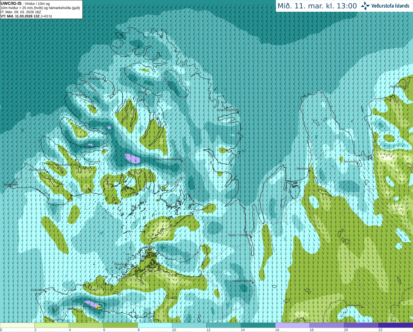The height and width of the screenshot is (332, 413).
Task: Click the legend value 16
Action: [x=277, y=330]
